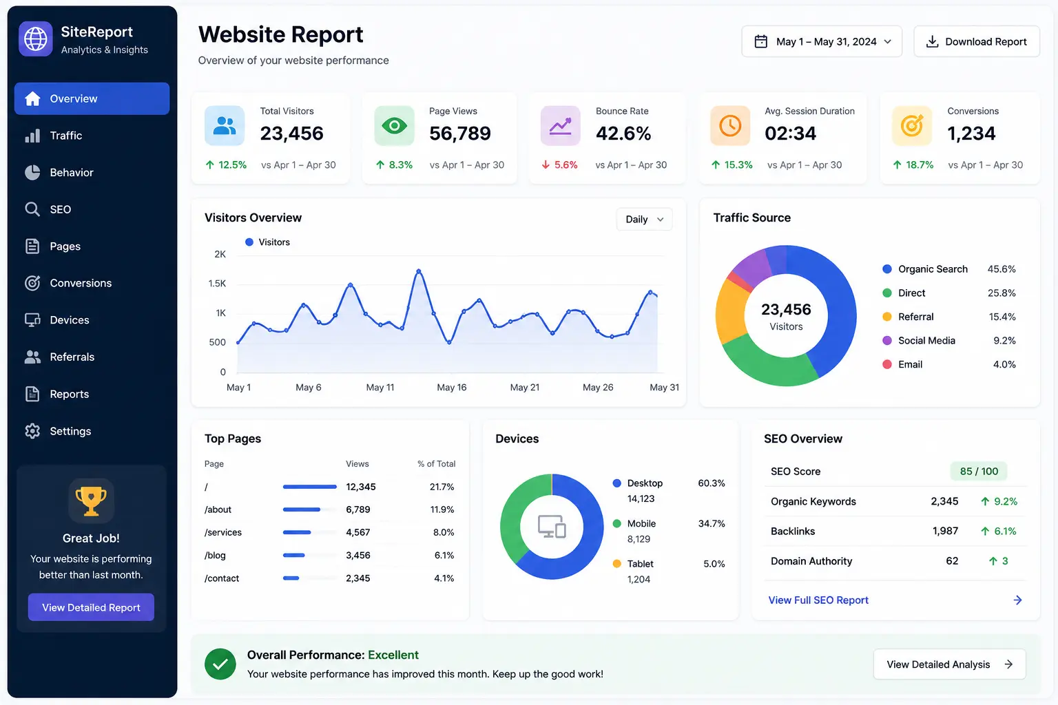The height and width of the screenshot is (705, 1058).
Task: Click the calendar icon in date picker
Action: click(761, 41)
